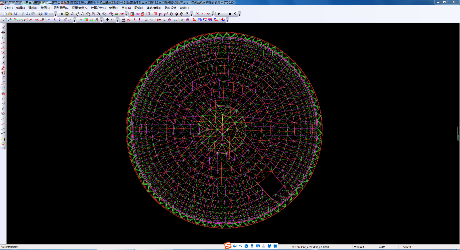Click the 工况组合 status bar field
This screenshot has width=460, height=250.
click(405, 247)
